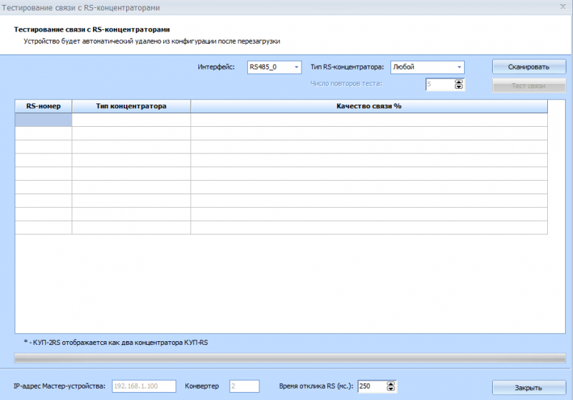Click the Сканировать button
573x400 pixels.
(529, 67)
